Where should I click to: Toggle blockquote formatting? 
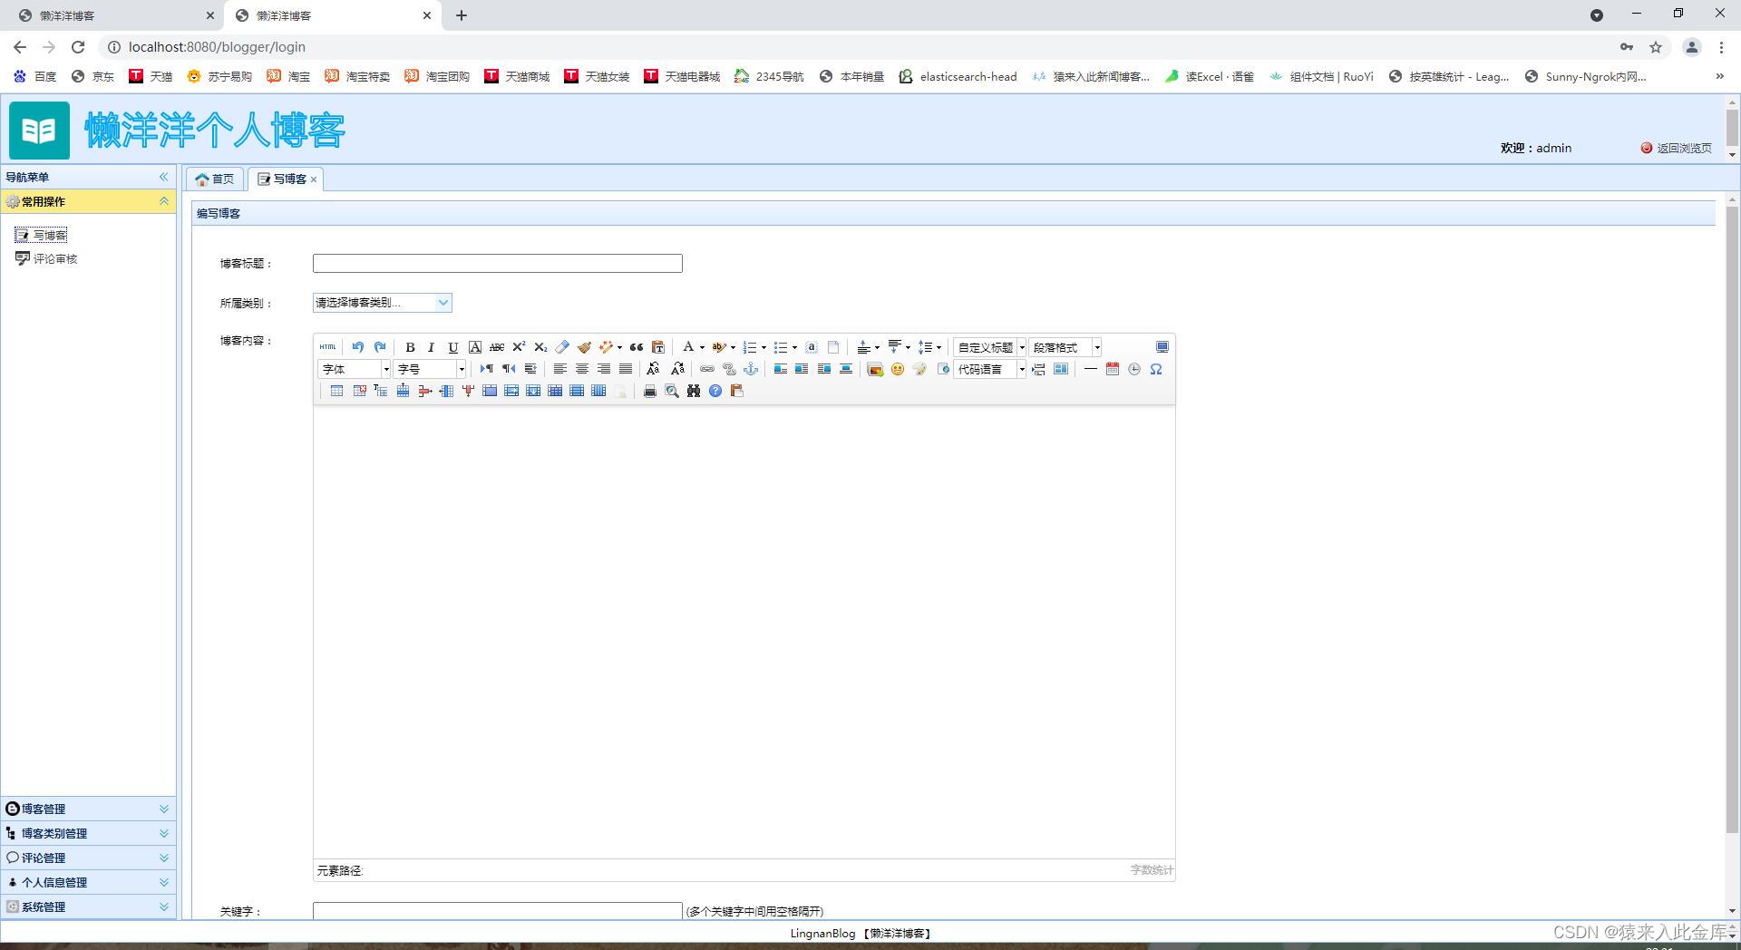click(x=637, y=347)
